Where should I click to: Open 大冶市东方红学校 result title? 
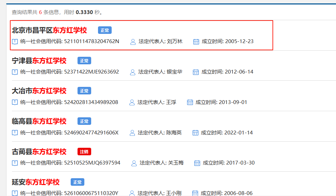pyautogui.click(x=39, y=91)
